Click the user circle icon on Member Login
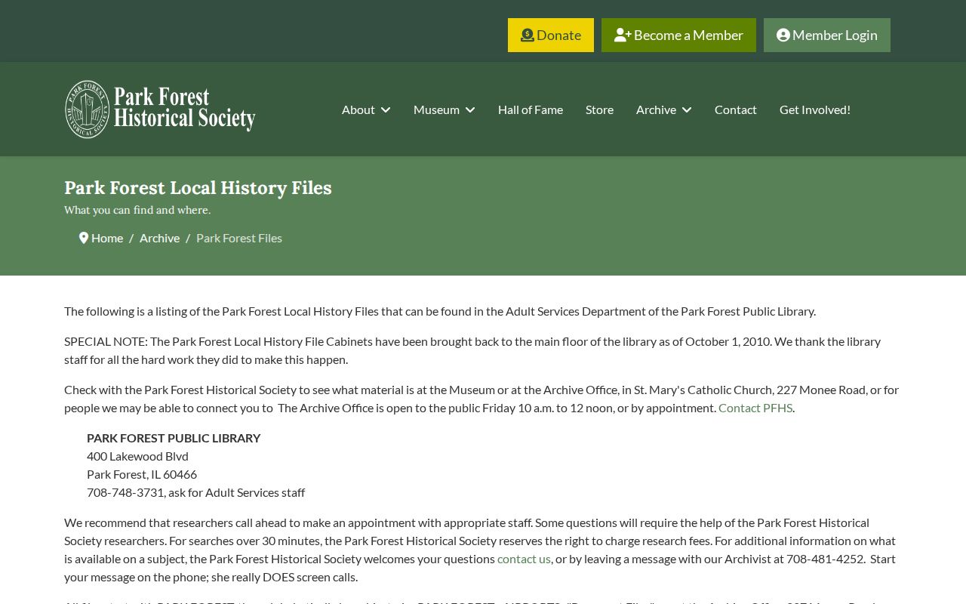This screenshot has height=604, width=966. [783, 35]
